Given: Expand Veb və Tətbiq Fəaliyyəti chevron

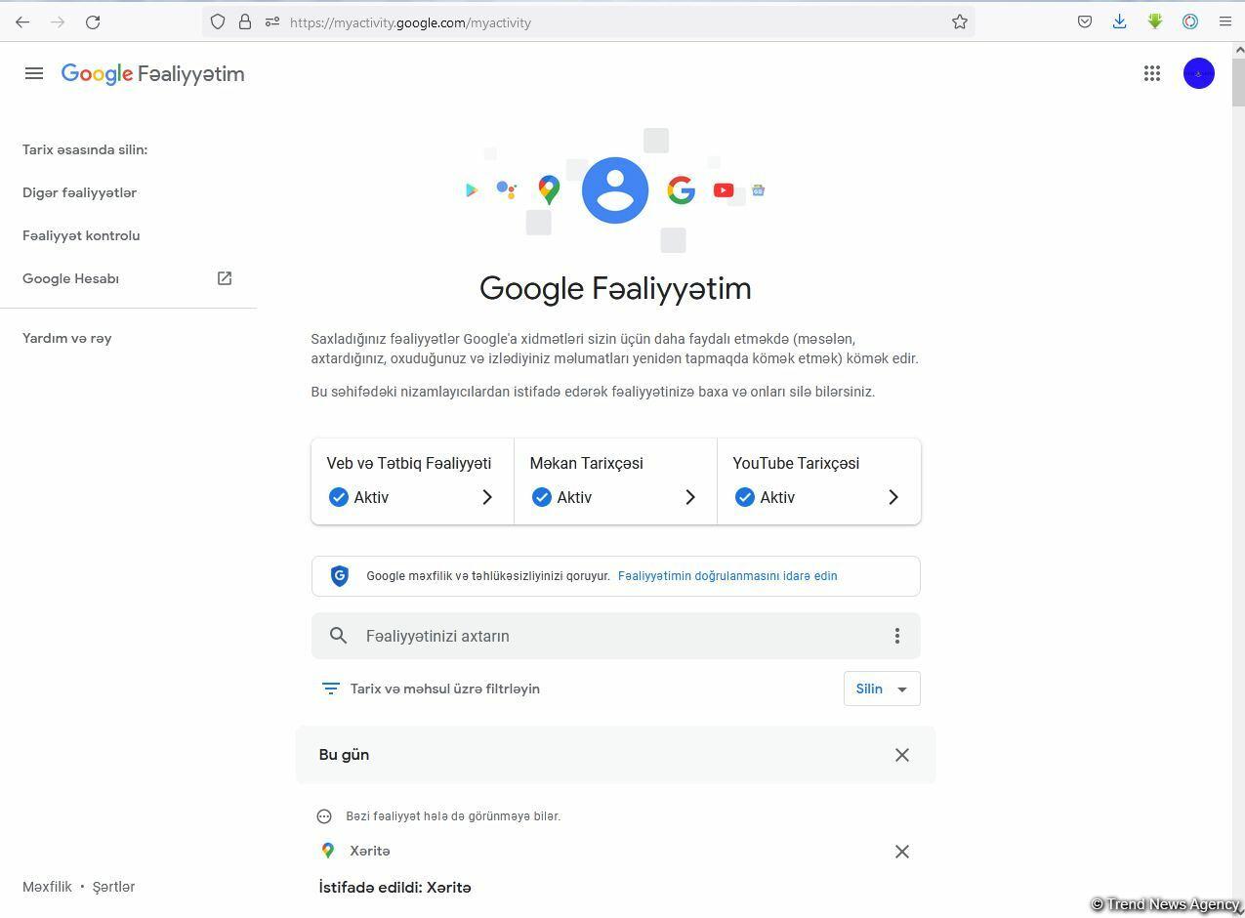Looking at the screenshot, I should pyautogui.click(x=487, y=497).
